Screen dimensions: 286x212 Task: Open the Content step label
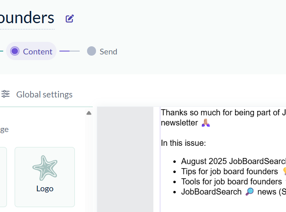(37, 52)
